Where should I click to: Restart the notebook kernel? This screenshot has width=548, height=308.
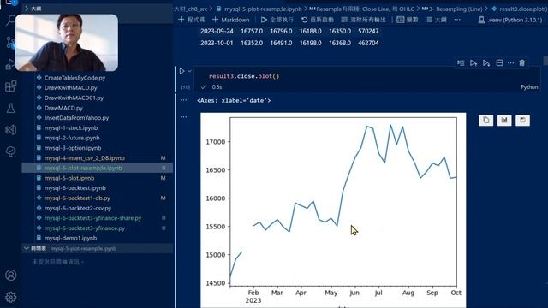[318, 20]
